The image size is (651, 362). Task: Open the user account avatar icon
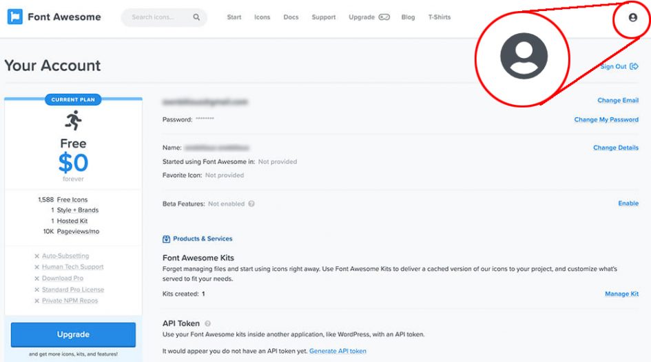tap(632, 17)
